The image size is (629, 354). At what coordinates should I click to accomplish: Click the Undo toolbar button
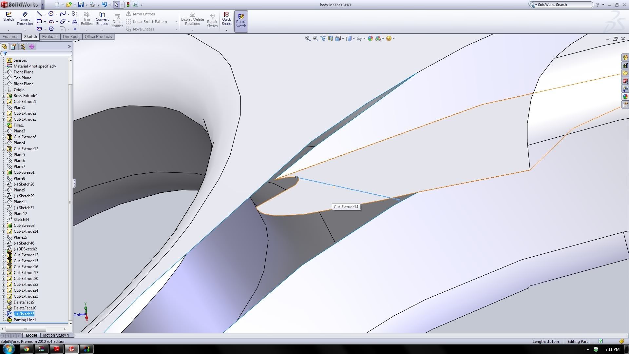(x=104, y=5)
